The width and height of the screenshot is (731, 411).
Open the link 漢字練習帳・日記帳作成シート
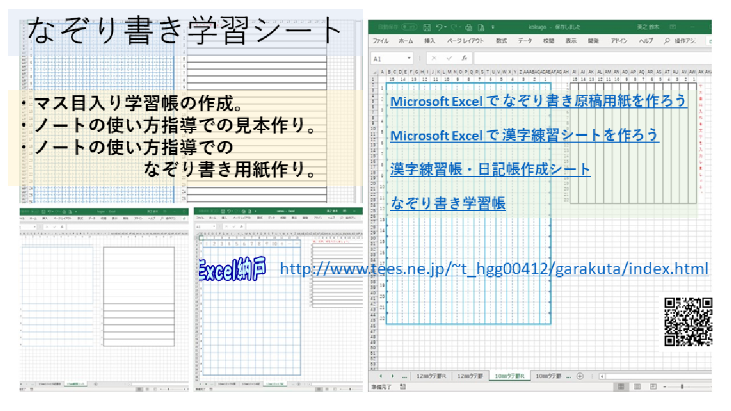point(491,169)
